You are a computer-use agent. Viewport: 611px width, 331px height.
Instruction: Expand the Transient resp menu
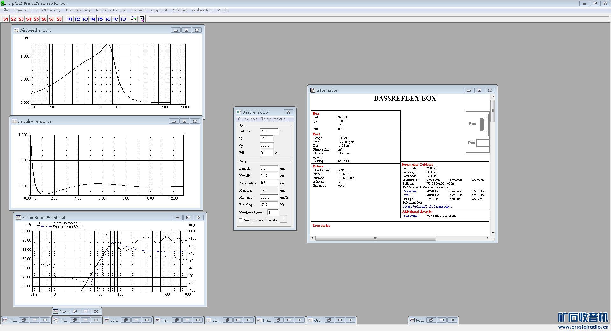(x=78, y=10)
